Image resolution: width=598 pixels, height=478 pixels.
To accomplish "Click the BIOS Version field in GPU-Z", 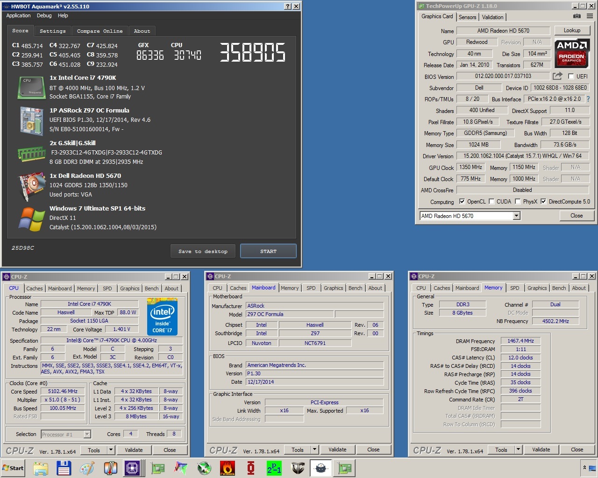I will 503,76.
